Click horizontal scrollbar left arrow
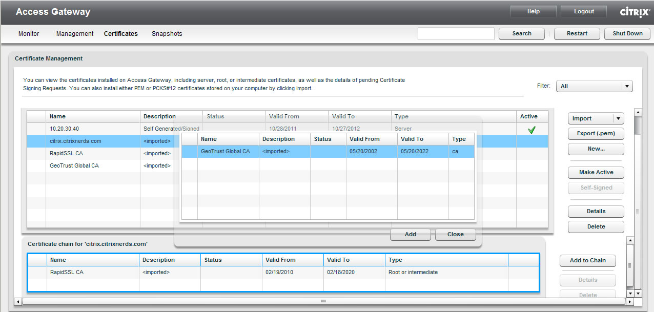 tap(18, 301)
